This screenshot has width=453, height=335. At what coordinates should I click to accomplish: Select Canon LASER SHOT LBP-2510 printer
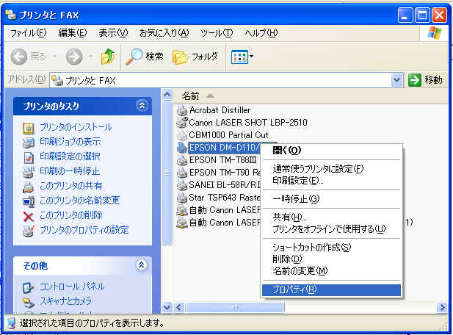click(248, 123)
